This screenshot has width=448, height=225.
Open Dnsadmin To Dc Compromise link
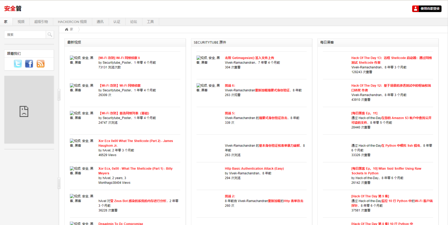(121, 224)
